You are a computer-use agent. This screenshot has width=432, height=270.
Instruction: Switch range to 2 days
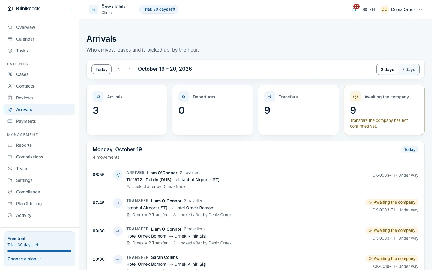pyautogui.click(x=388, y=70)
